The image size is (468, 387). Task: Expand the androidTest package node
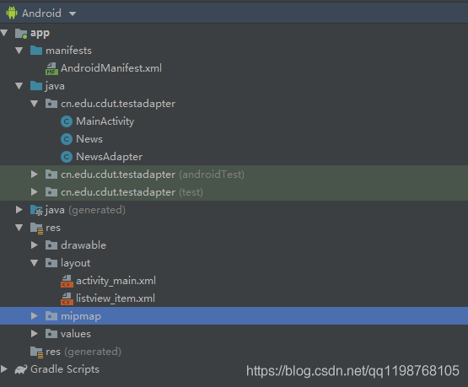[x=35, y=175]
